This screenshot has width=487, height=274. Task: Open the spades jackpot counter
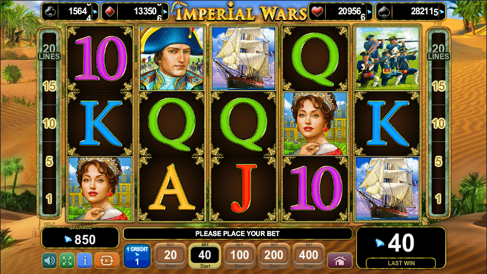[x=410, y=12]
